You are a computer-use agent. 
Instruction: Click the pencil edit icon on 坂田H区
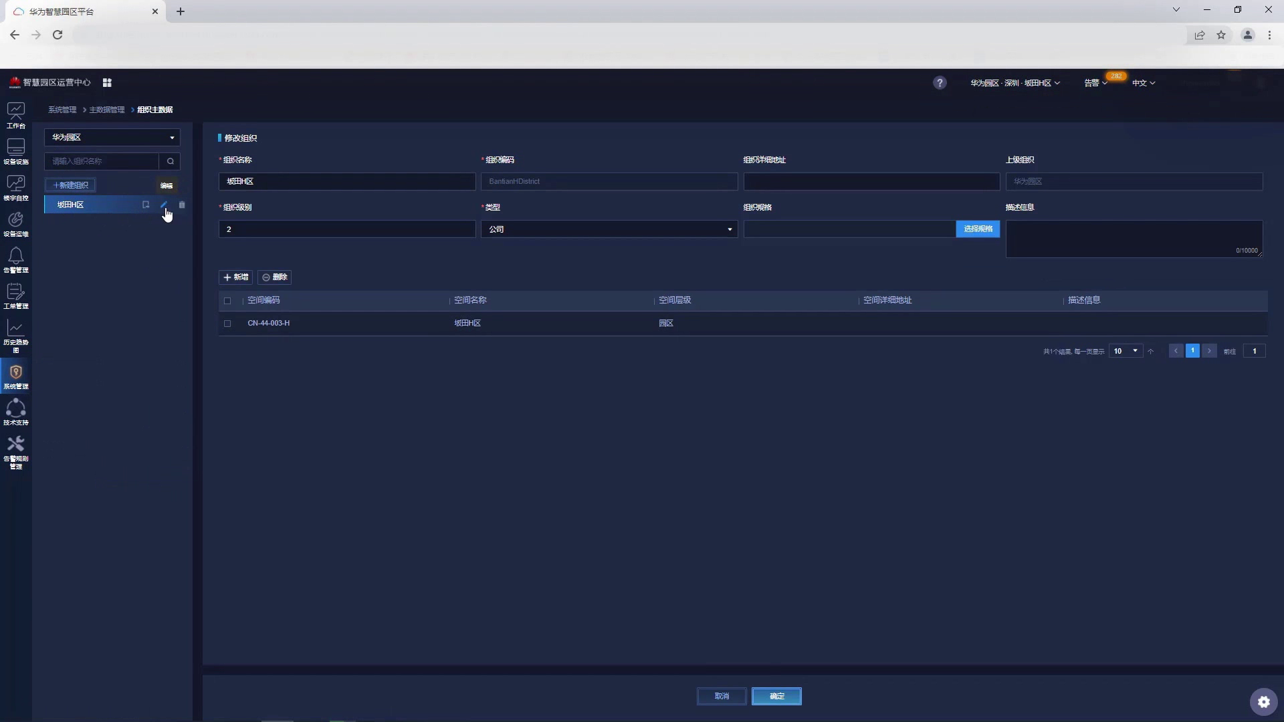(x=164, y=205)
